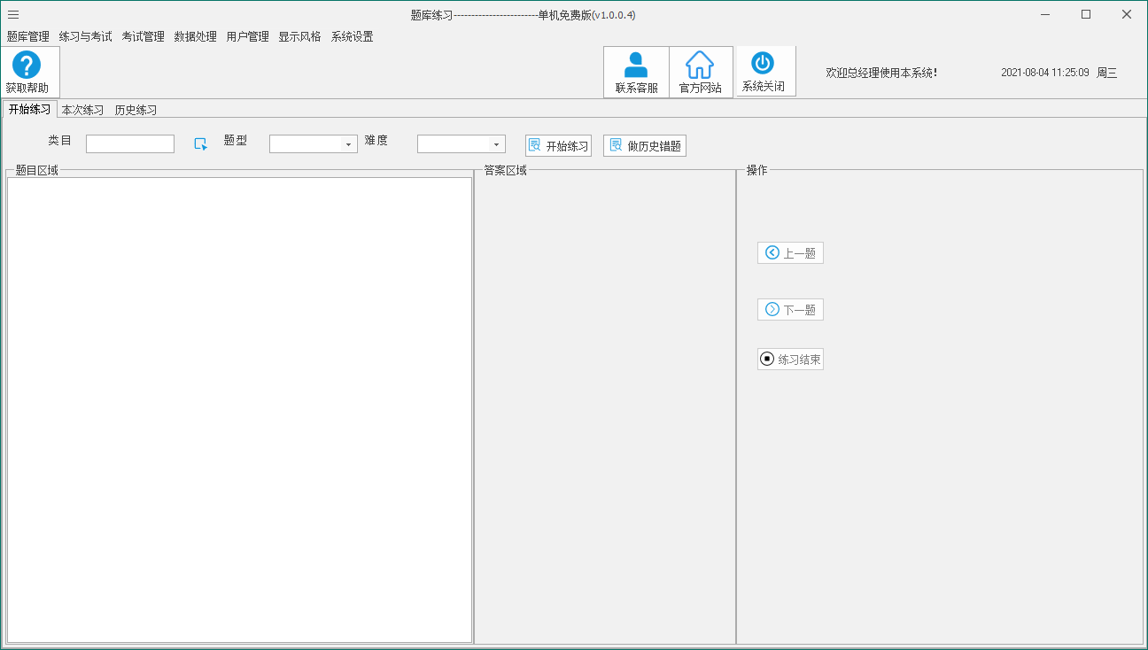Click the 开始练习 button
1148x650 pixels.
[x=558, y=146]
